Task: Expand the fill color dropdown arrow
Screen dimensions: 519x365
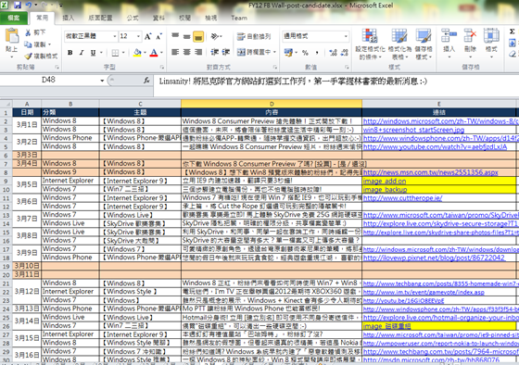Action: [145, 53]
